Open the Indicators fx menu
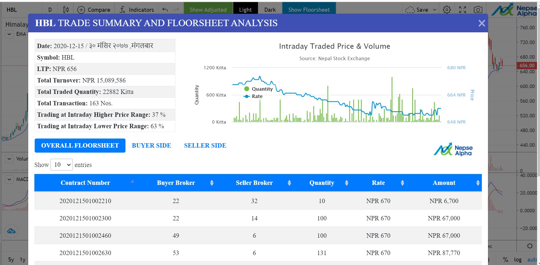Image resolution: width=540 pixels, height=265 pixels. [137, 10]
